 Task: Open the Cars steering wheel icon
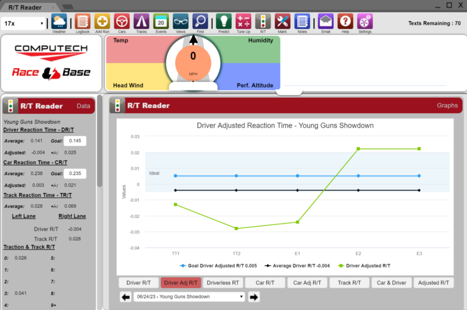tap(122, 21)
